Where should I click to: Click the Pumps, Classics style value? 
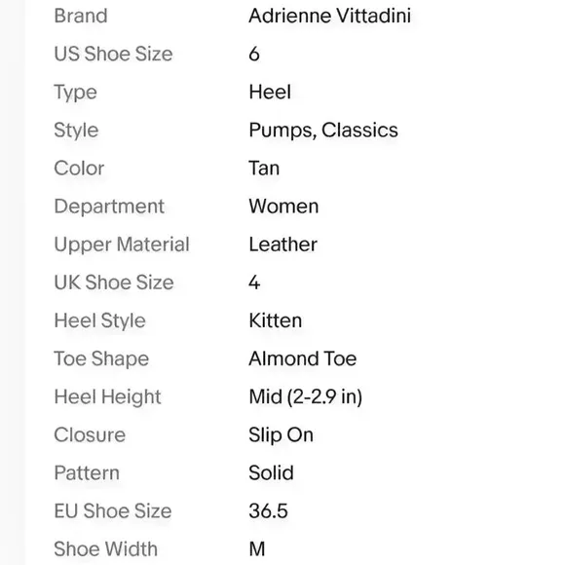pos(323,131)
